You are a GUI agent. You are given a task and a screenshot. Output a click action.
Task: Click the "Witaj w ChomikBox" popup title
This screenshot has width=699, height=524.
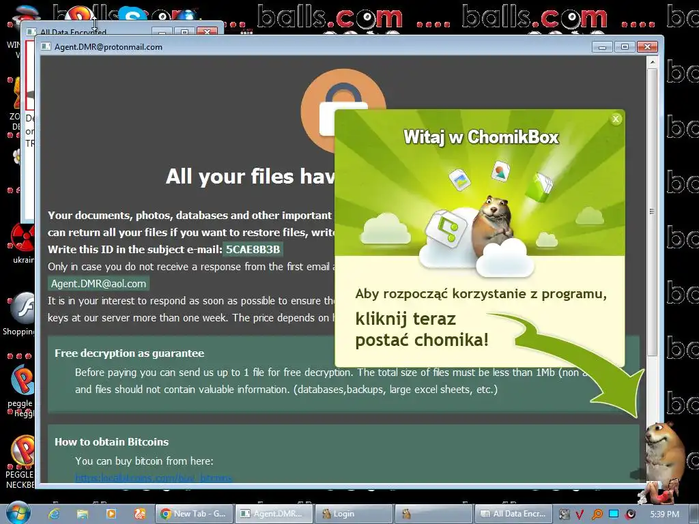(x=481, y=136)
